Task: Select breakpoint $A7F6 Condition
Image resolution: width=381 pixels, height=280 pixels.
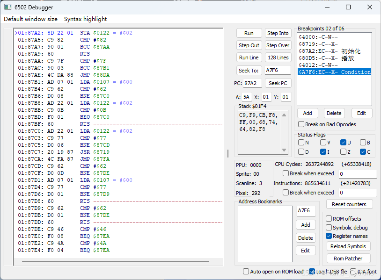Action: point(334,72)
